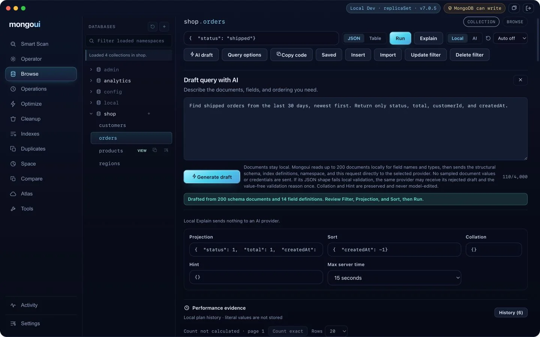This screenshot has height=337, width=540.
Task: Click the MongoDB can write shield badge
Action: (x=474, y=8)
